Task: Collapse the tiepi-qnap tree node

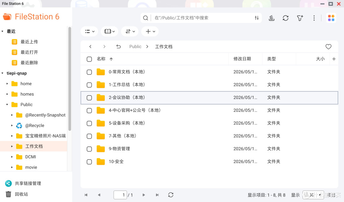Action: (x=3, y=73)
